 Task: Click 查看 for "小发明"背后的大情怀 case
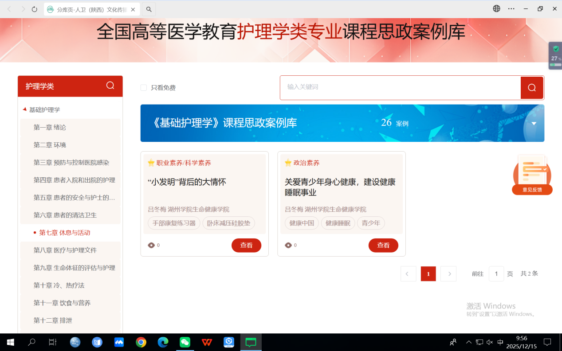click(246, 245)
